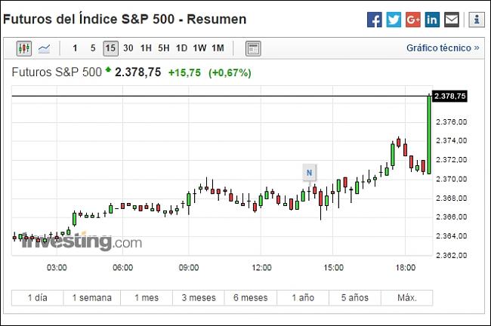Share on Google Plus icon
Image resolution: width=491 pixels, height=326 pixels.
[413, 20]
